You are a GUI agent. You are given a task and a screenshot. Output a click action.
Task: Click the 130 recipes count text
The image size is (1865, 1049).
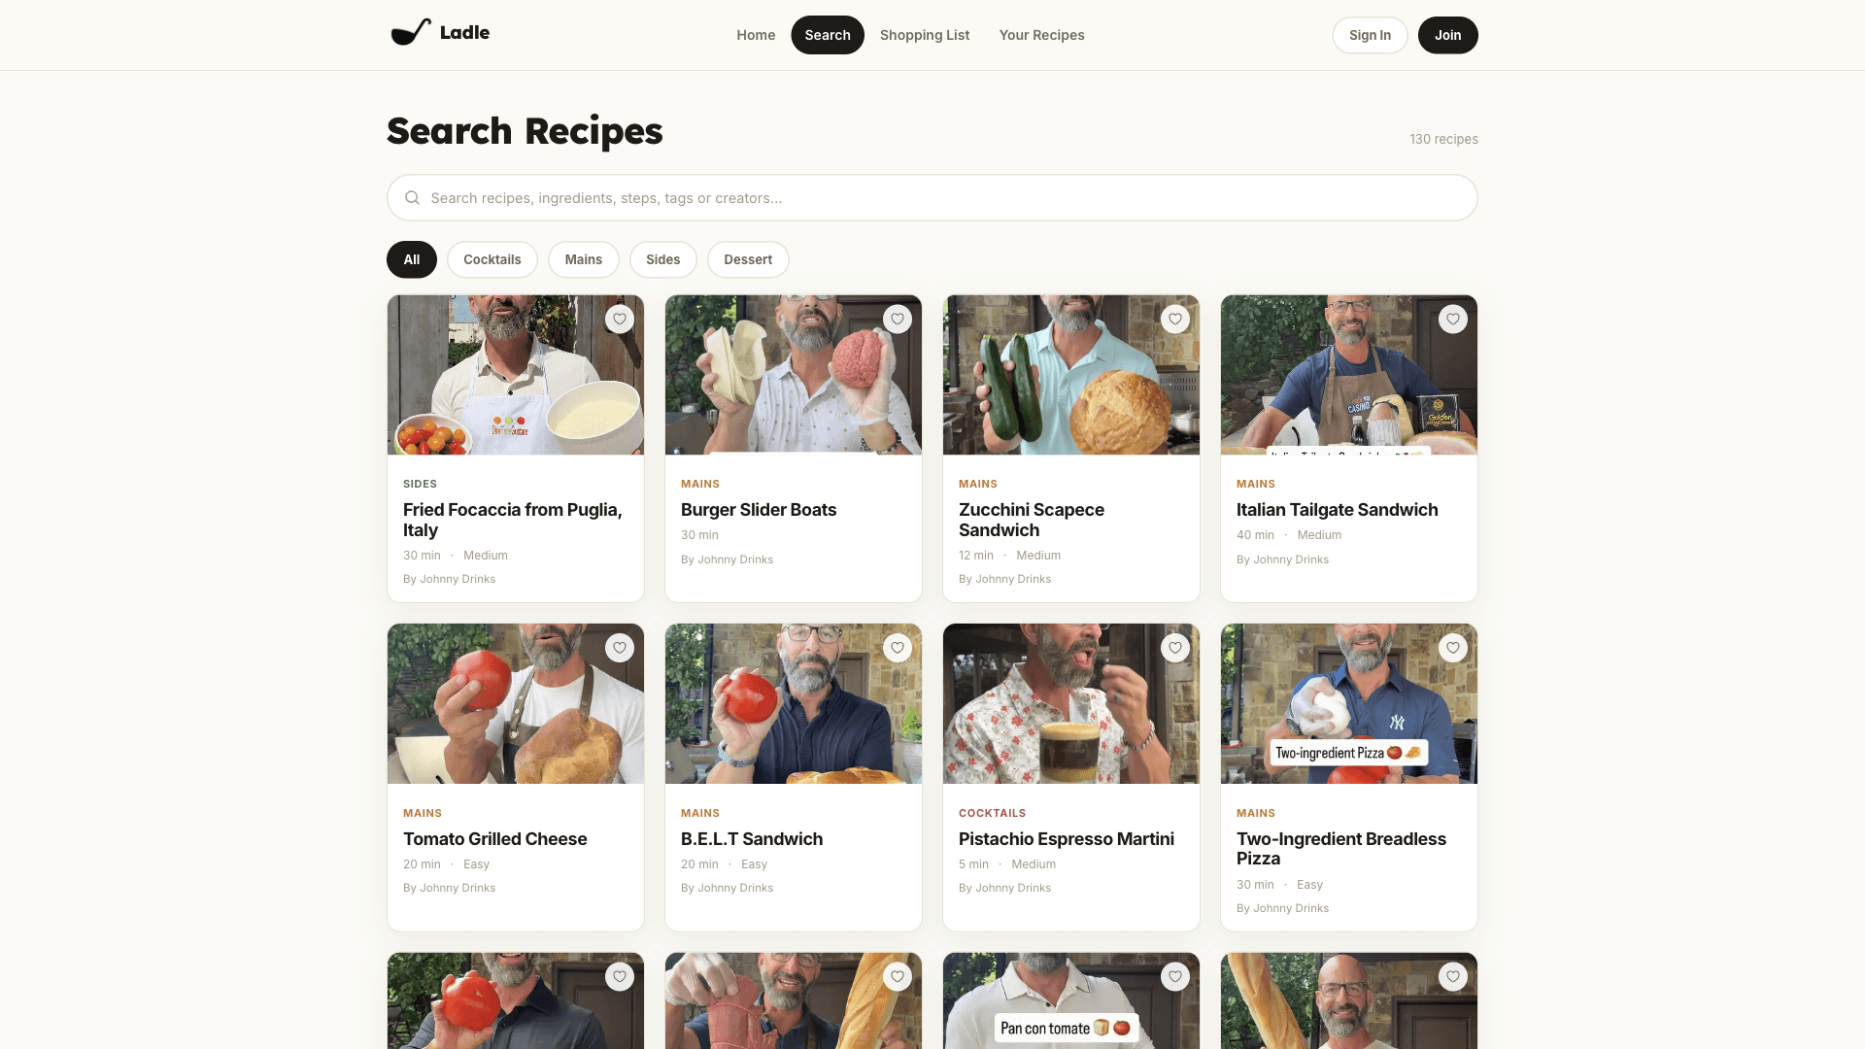tap(1443, 139)
